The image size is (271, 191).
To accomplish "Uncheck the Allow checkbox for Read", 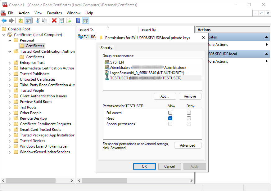I will click(x=170, y=118).
